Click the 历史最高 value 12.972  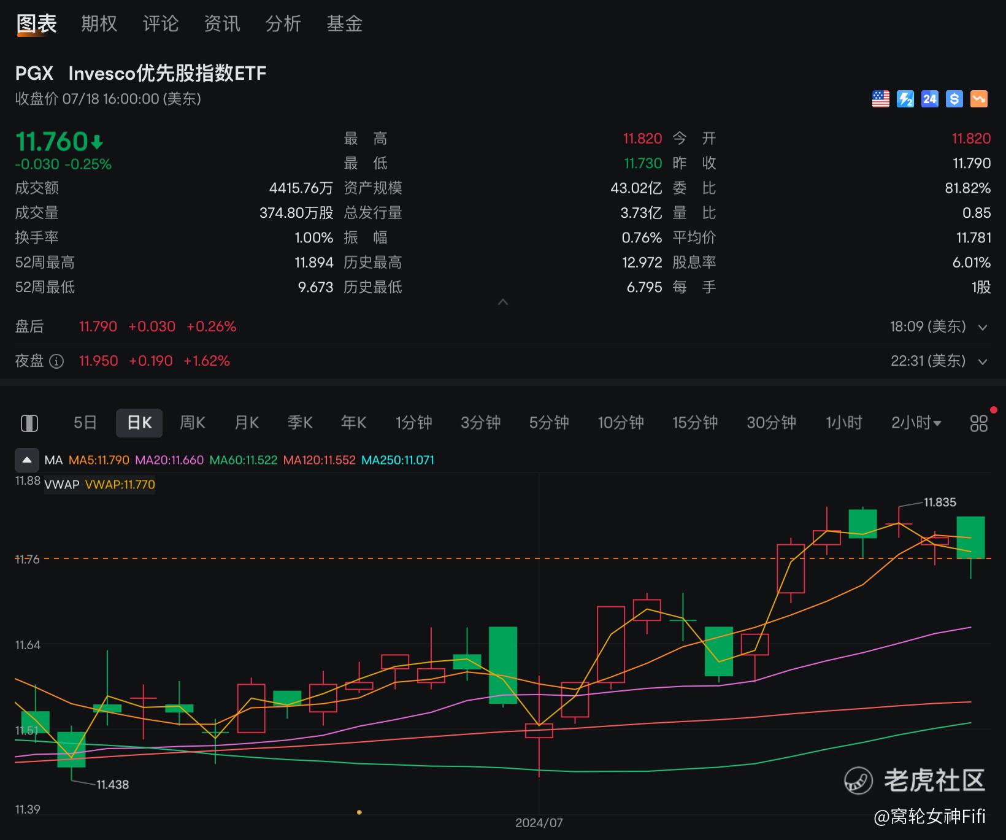point(642,263)
